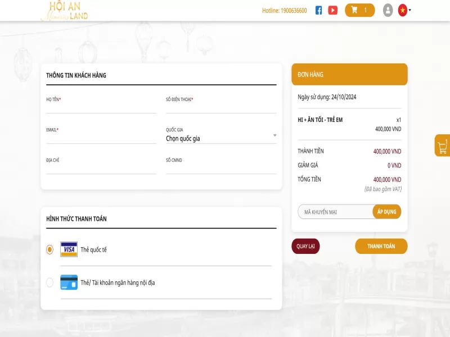
Task: Apply promo code with Áp Dụng
Action: (386, 212)
